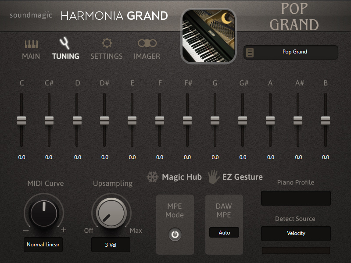
Task: Open the Normal Linear MIDI curve dropdown
Action: [x=43, y=245]
